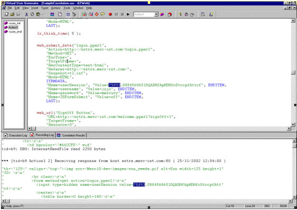Click the red recording options icon
Viewport: 297px width, 210px height.
pyautogui.click(x=170, y=14)
